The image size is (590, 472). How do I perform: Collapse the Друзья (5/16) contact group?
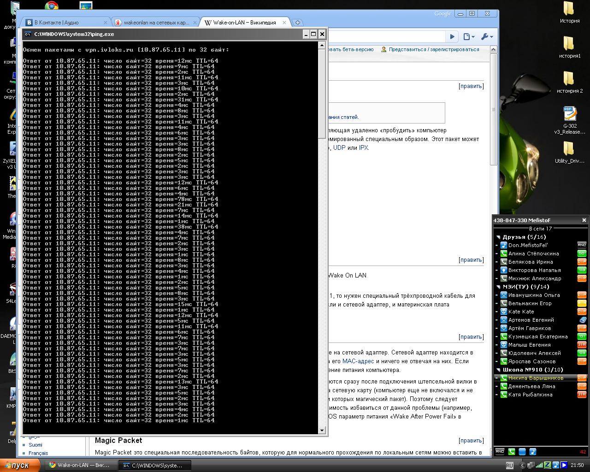498,237
